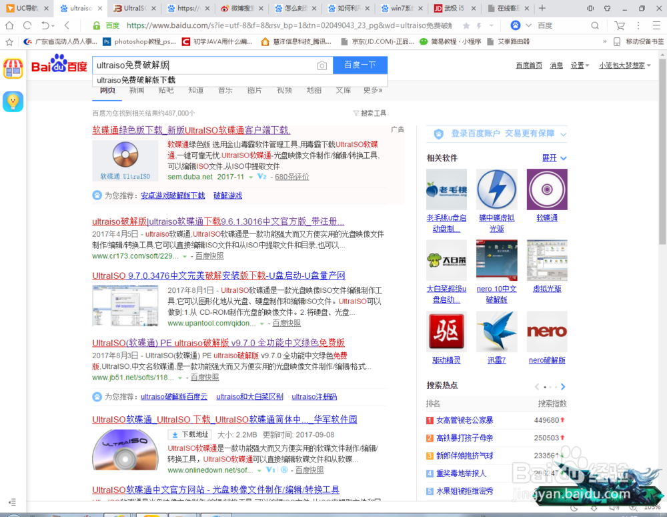The width and height of the screenshot is (667, 517).
Task: Click the 碟中碟虚拟光驱 lightning icon
Action: point(496,189)
